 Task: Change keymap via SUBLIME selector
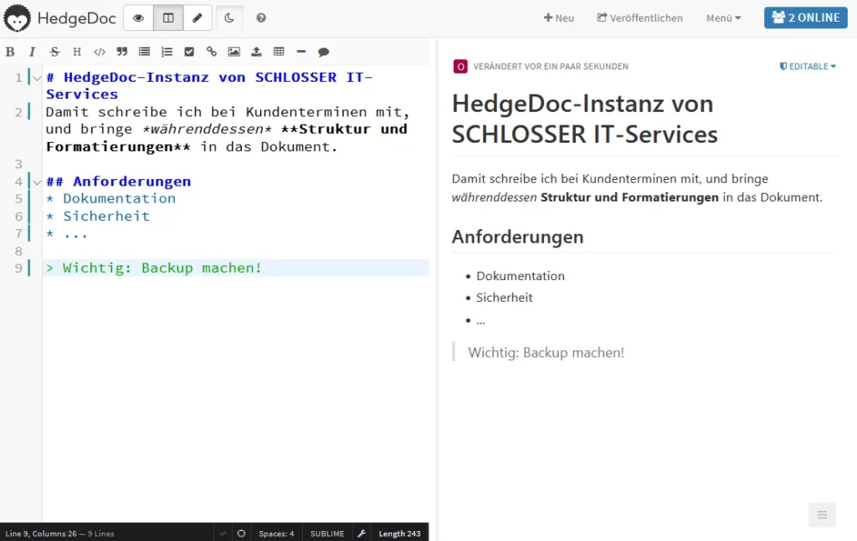pyautogui.click(x=327, y=533)
